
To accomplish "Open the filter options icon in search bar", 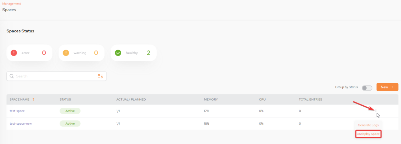I will 100,76.
